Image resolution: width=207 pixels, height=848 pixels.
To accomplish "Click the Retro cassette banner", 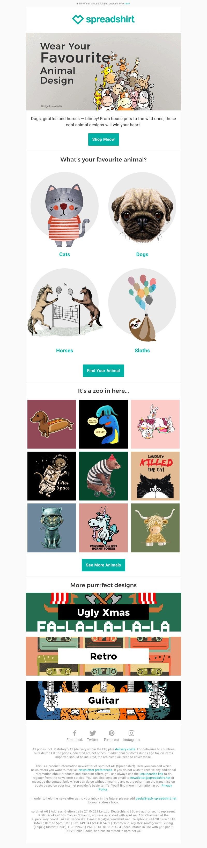I will click(103, 656).
